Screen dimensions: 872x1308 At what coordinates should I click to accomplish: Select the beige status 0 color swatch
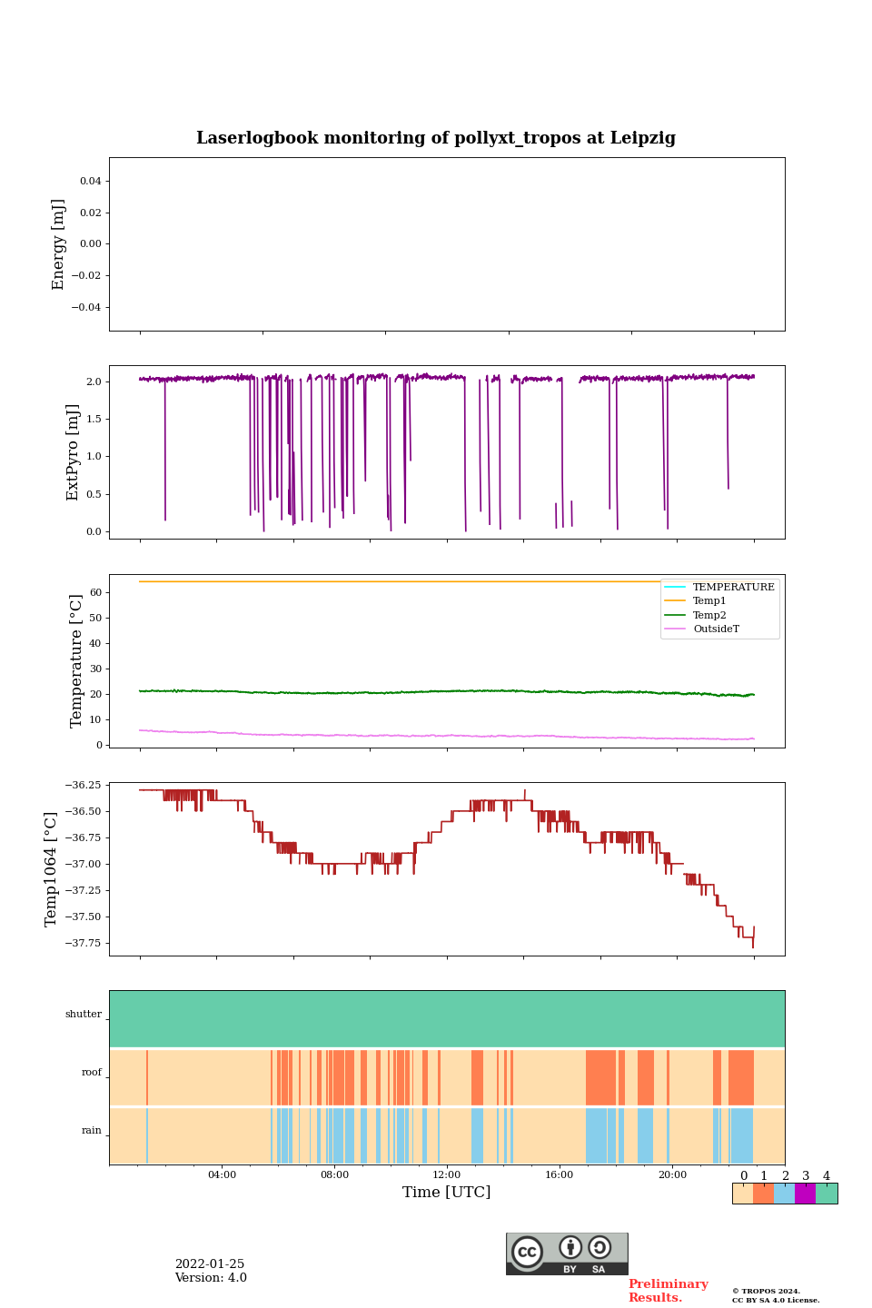point(742,1194)
